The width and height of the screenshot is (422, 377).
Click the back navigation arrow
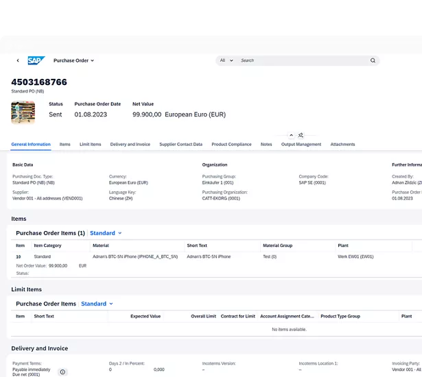(x=18, y=60)
